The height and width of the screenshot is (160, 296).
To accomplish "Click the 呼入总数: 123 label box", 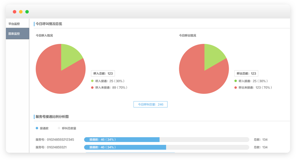I will click(x=103, y=73).
